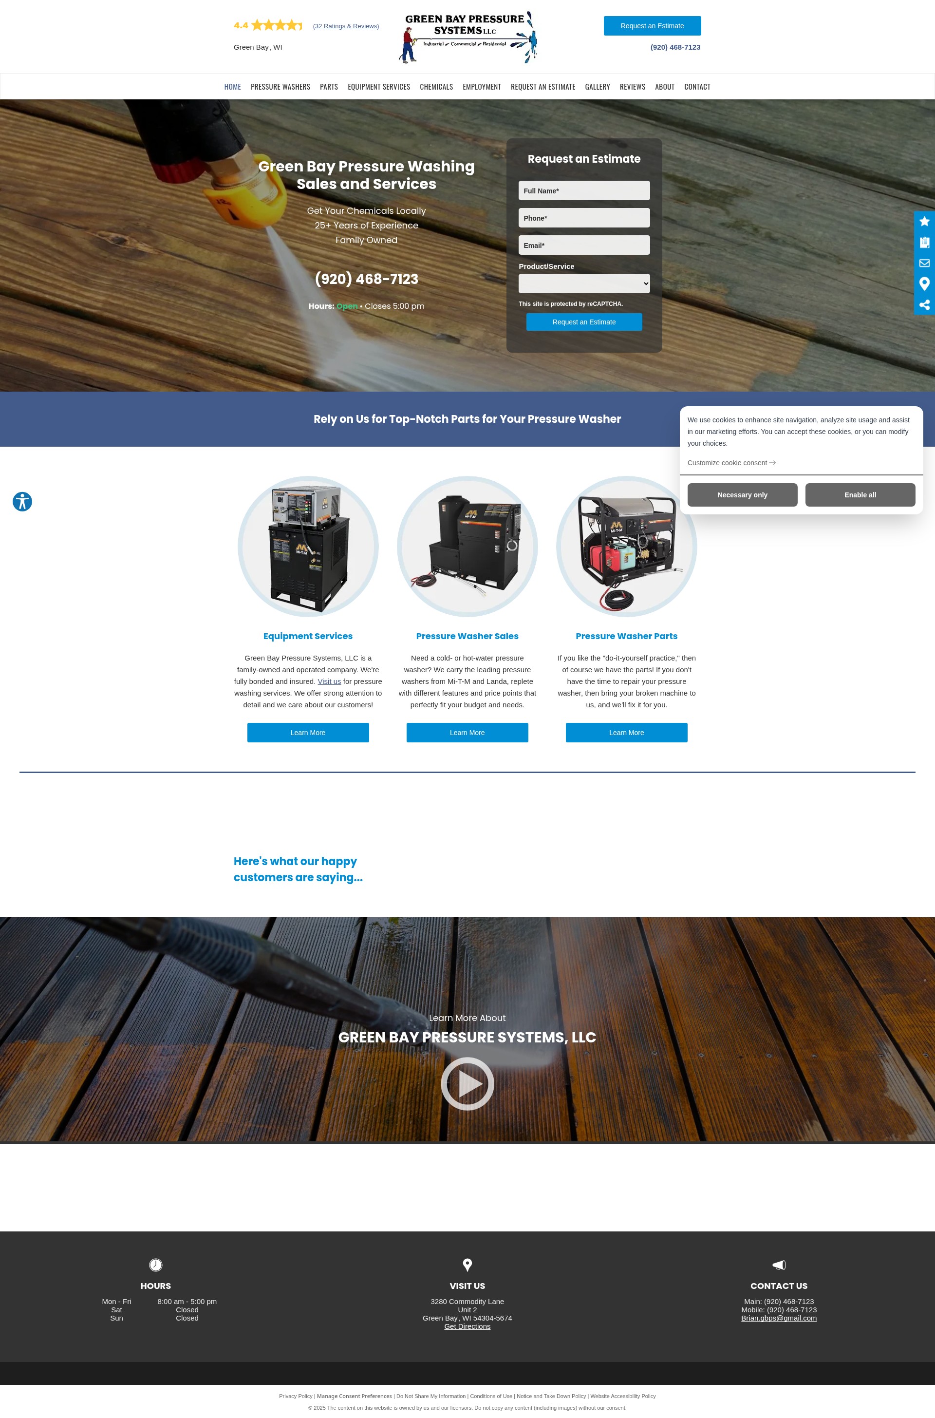Open the Product/Service dropdown
935x1418 pixels.
pos(584,284)
